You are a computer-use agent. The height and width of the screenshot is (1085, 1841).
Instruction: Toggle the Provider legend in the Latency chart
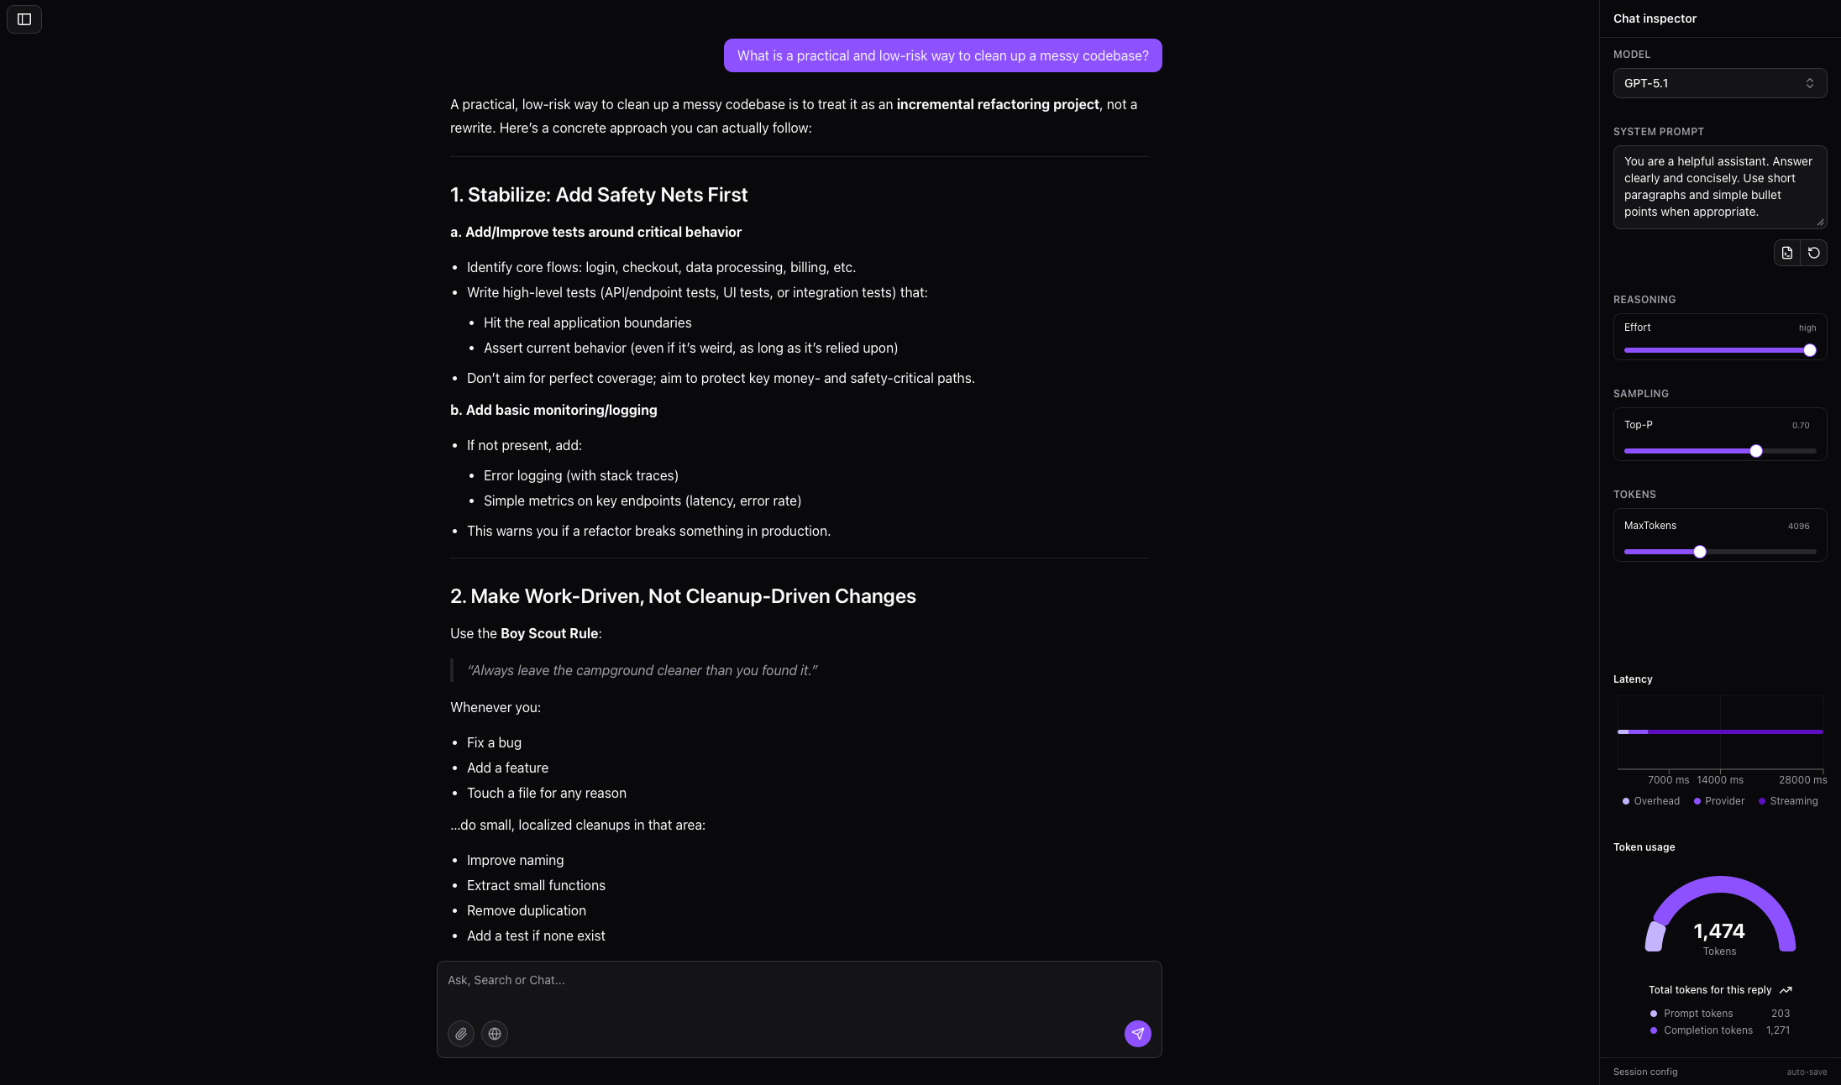pos(1719,801)
